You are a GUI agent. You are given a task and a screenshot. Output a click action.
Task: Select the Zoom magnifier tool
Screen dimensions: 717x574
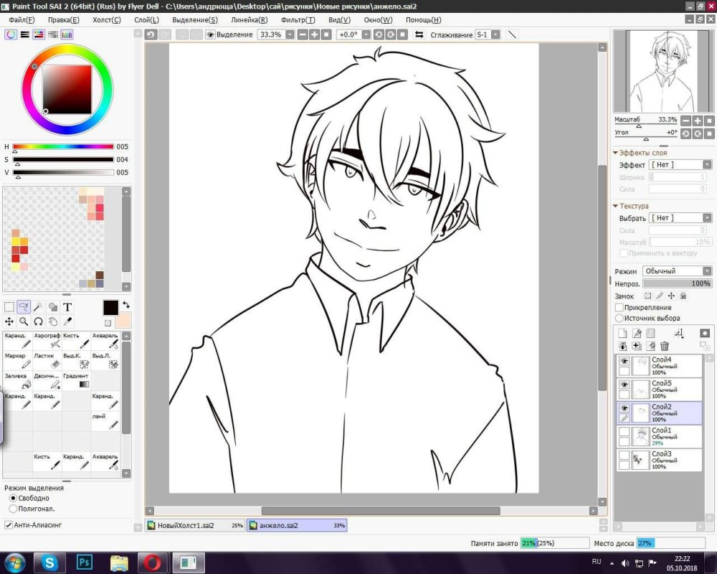pos(24,321)
